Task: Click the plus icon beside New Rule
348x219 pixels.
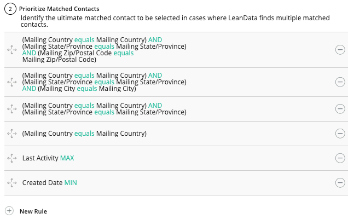Action: point(9,211)
